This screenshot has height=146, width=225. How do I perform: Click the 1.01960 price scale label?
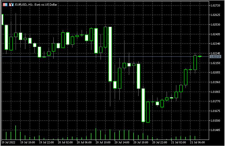pyautogui.click(x=215, y=82)
